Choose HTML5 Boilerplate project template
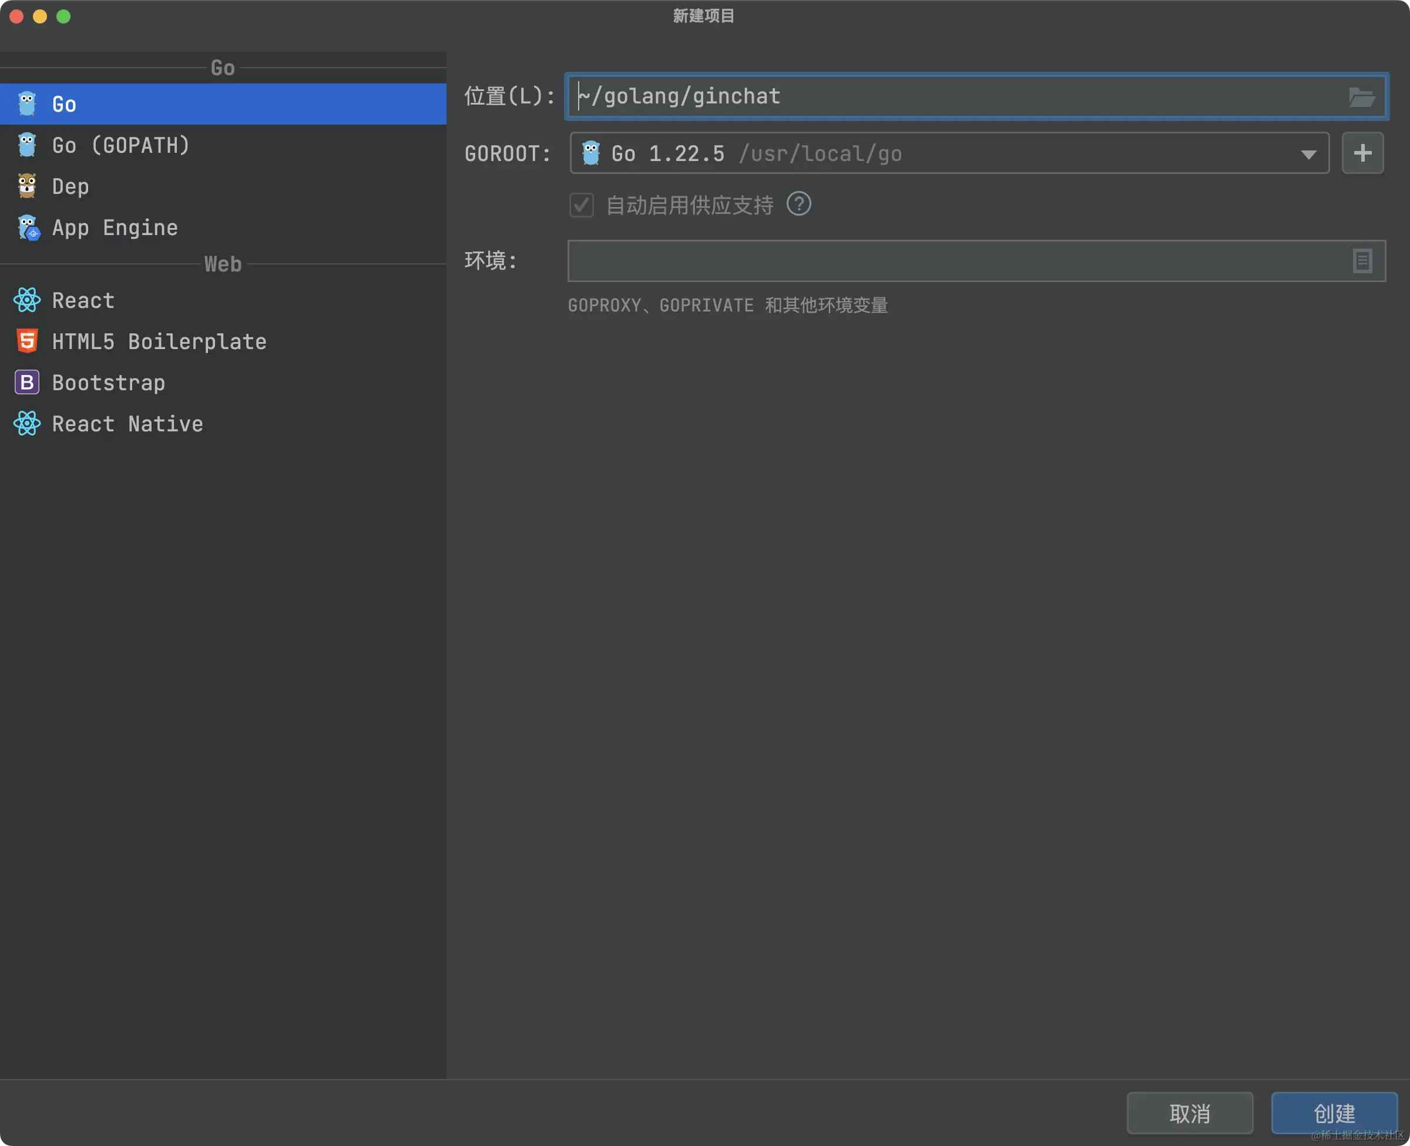Viewport: 1410px width, 1146px height. [159, 341]
